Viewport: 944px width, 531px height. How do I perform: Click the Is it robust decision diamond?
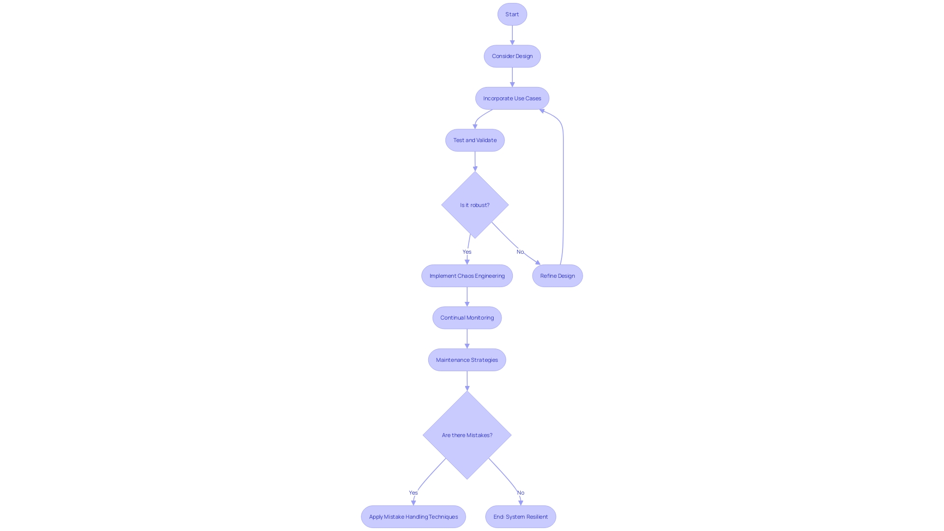[x=474, y=205]
